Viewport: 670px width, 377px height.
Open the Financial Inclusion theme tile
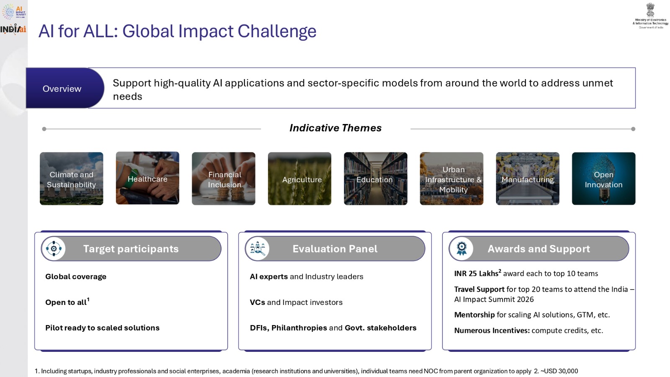point(224,178)
